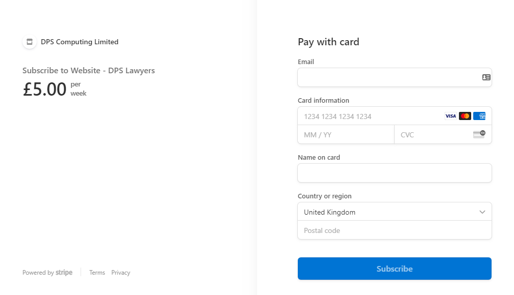Click the card number field
The image size is (514, 295).
pos(395,116)
